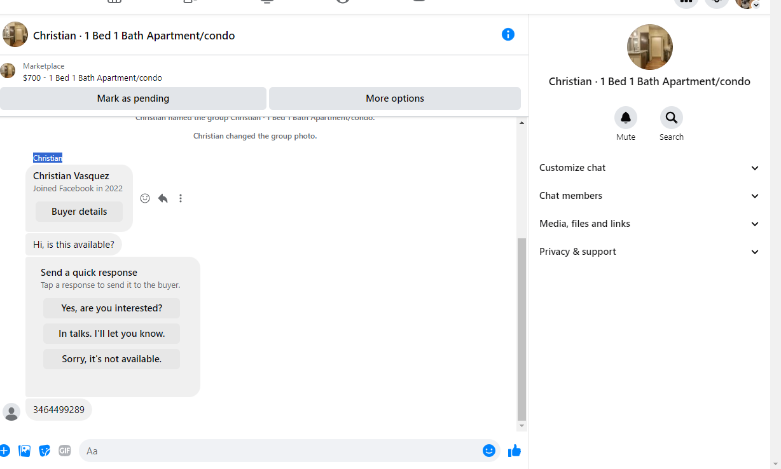781x469 pixels.
Task: Open More options for the listing
Action: 395,99
